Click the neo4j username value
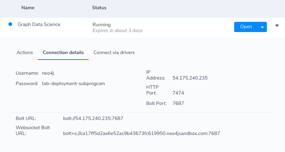Screen dimensions: 285x152 click(48, 73)
